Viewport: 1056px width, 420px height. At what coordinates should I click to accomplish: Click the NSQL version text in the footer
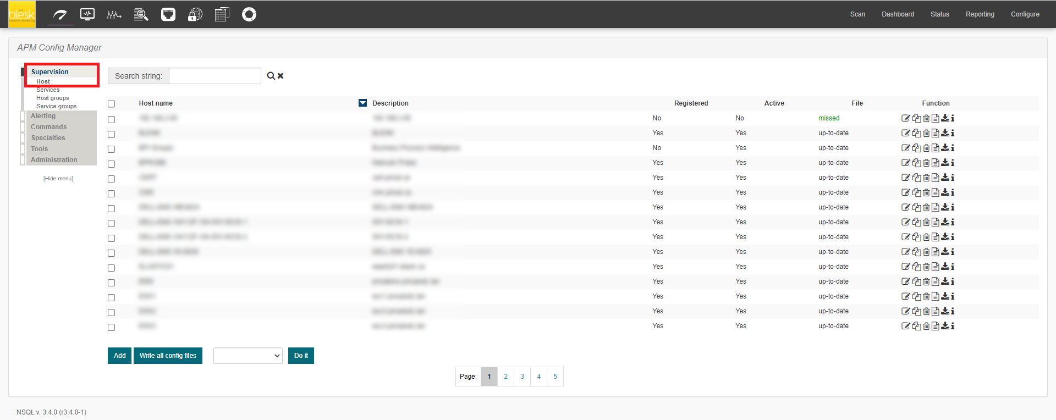51,412
